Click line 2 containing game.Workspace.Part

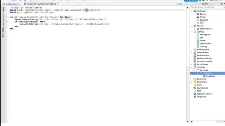point(54,10)
